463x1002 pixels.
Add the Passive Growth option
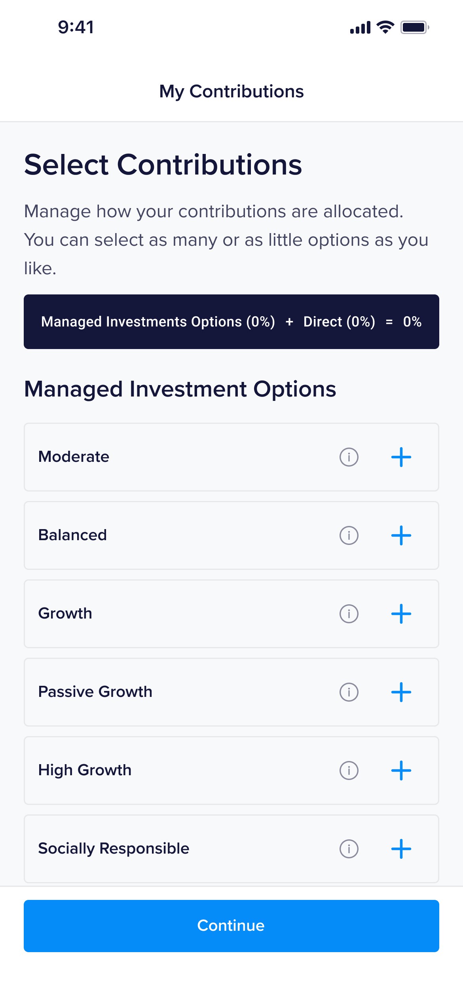coord(401,692)
